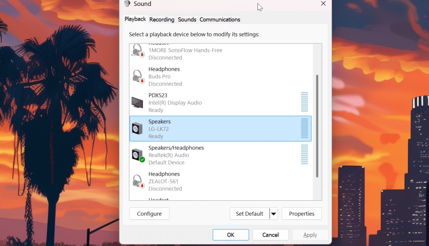Click the "Default Device" status text
Screen dimensions: 429x246
(x=166, y=163)
